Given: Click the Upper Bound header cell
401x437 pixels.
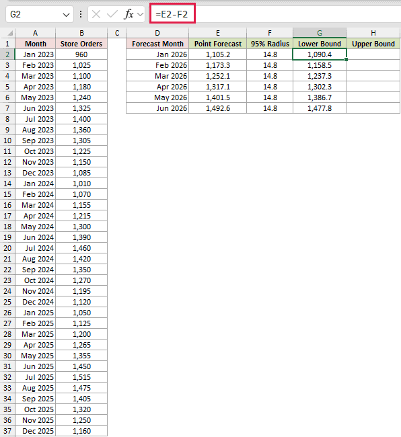Looking at the screenshot, I should 373,44.
